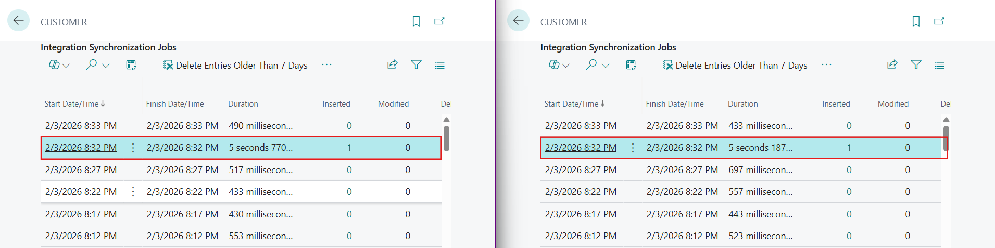Open the filter pane in the right pane
Image resolution: width=995 pixels, height=248 pixels.
pos(916,65)
